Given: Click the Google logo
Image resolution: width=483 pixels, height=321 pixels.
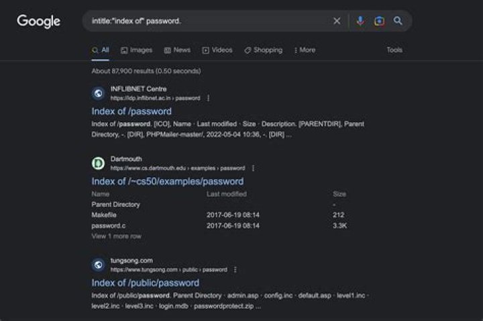Looking at the screenshot, I should click(38, 21).
